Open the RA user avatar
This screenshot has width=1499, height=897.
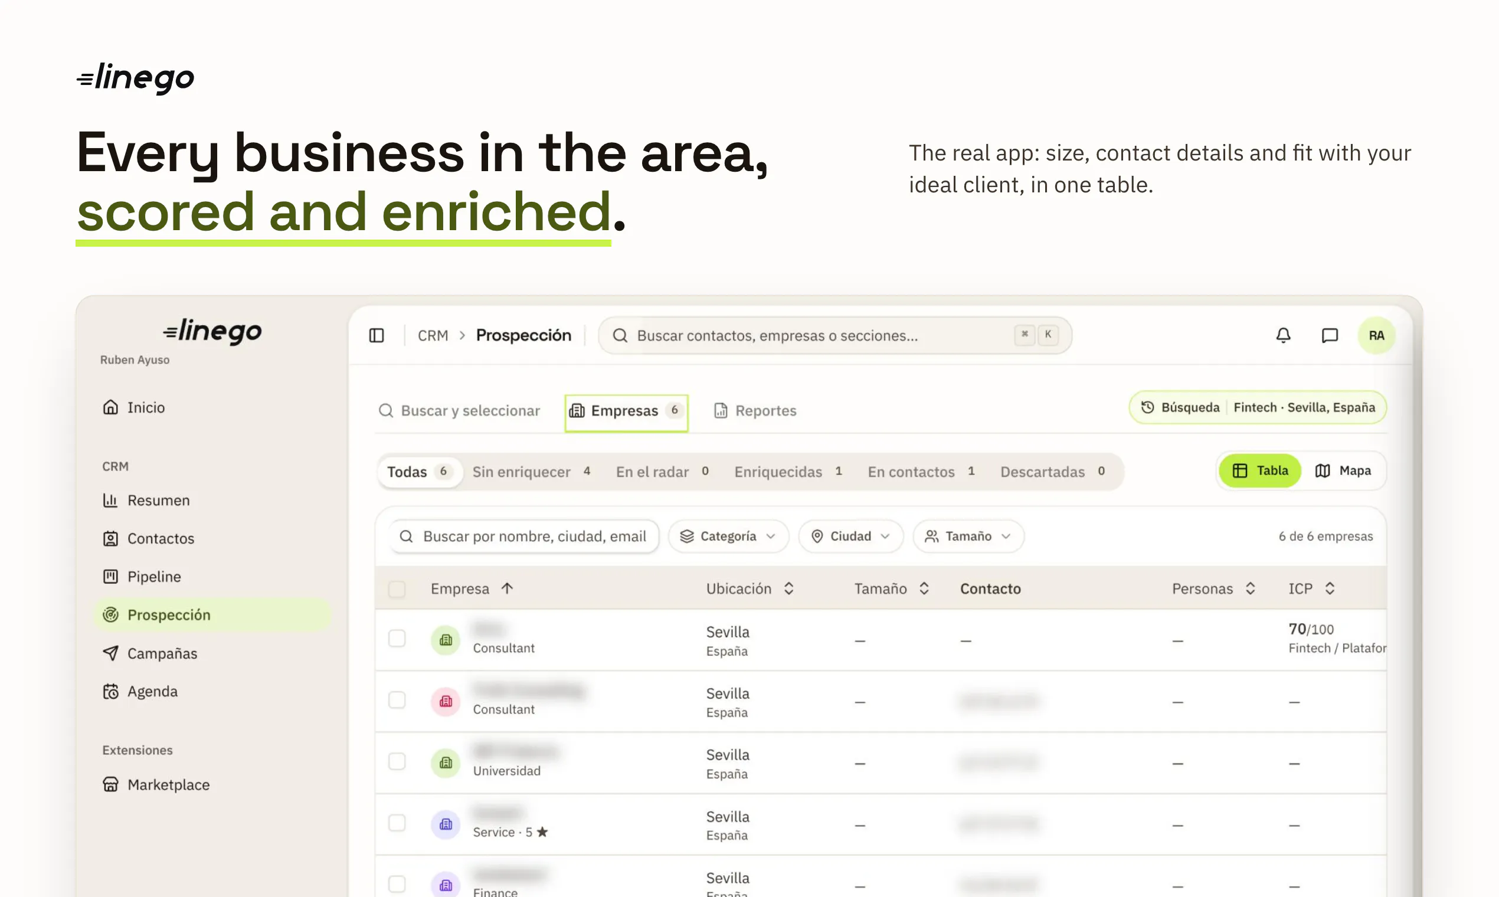click(x=1376, y=335)
